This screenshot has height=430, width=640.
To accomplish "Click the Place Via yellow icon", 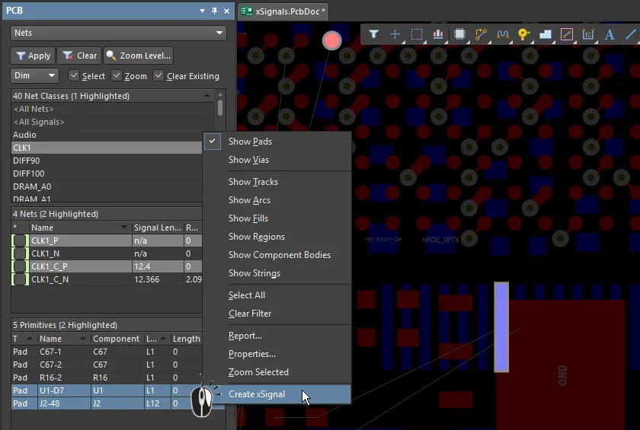I will click(523, 34).
